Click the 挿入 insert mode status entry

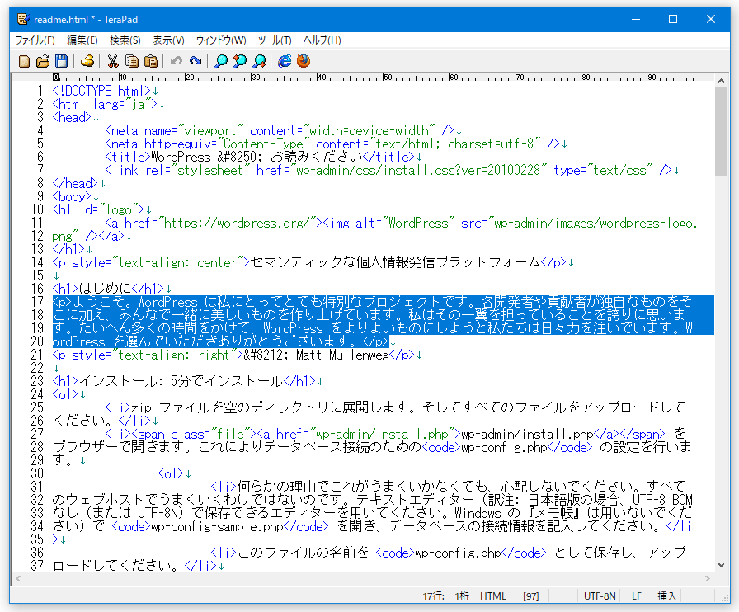pos(667,596)
